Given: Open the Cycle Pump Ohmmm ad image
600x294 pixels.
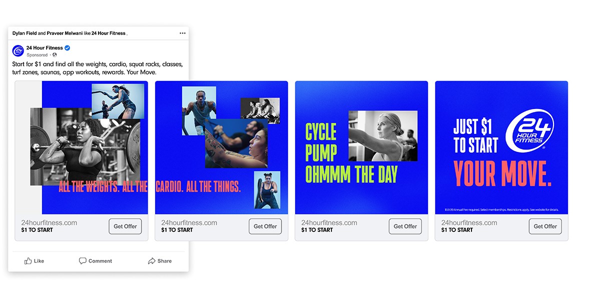Looking at the screenshot, I should (361, 147).
